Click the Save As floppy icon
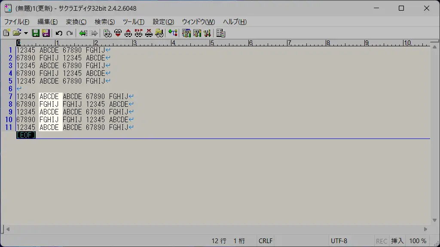This screenshot has width=440, height=247. click(x=46, y=33)
